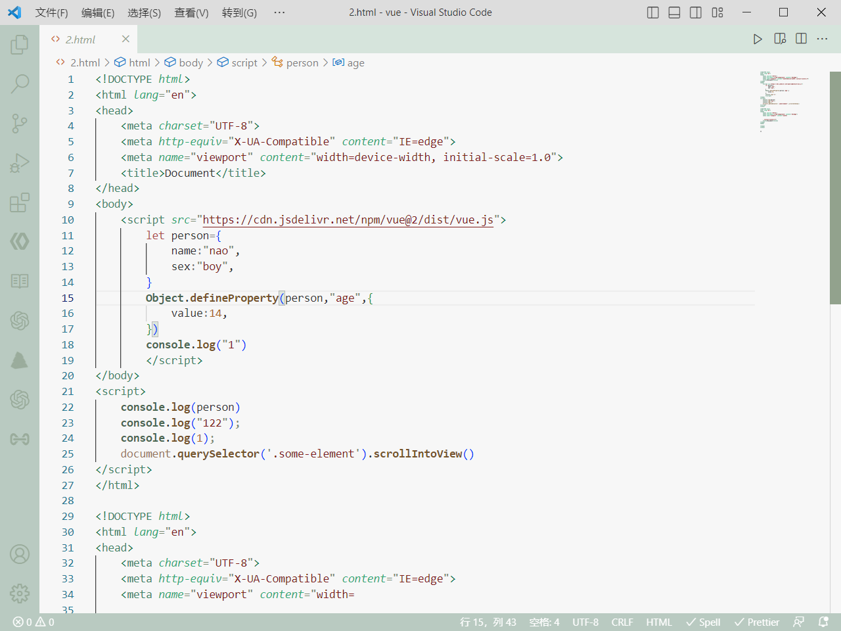Open notifications bell in status bar
The height and width of the screenshot is (631, 841).
click(x=823, y=622)
